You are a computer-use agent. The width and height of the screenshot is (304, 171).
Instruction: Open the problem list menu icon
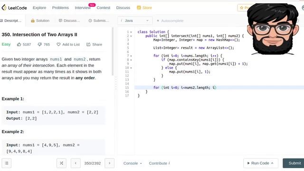click(7, 163)
